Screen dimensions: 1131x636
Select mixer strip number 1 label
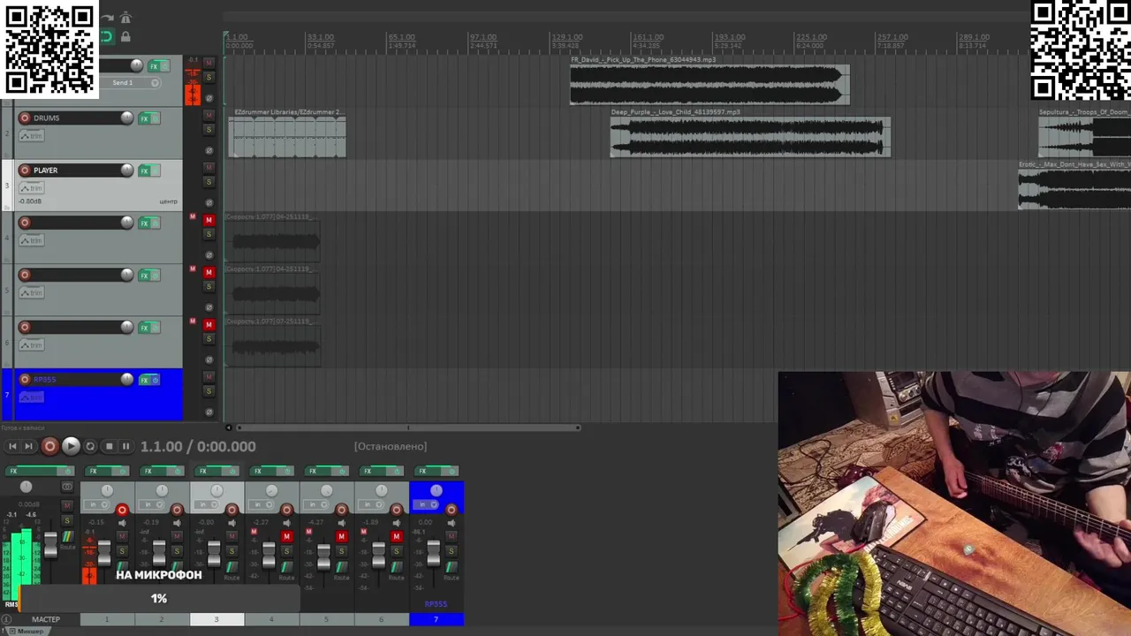pyautogui.click(x=107, y=619)
